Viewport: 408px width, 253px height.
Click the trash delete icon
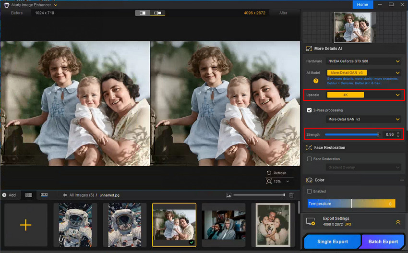click(x=291, y=195)
